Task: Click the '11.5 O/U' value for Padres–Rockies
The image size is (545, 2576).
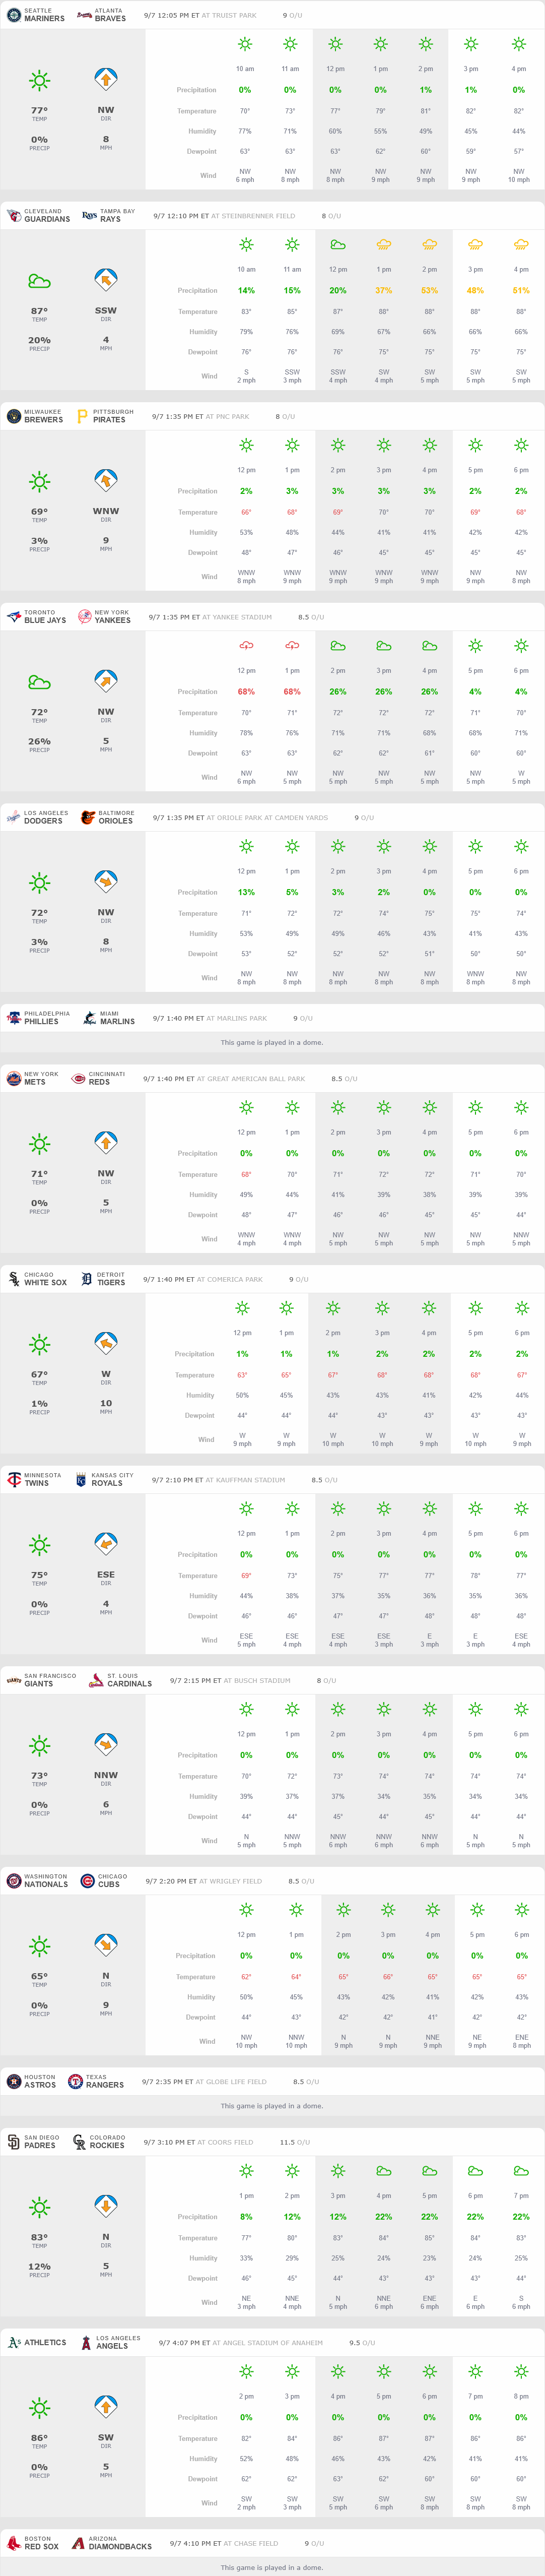Action: tap(295, 2142)
